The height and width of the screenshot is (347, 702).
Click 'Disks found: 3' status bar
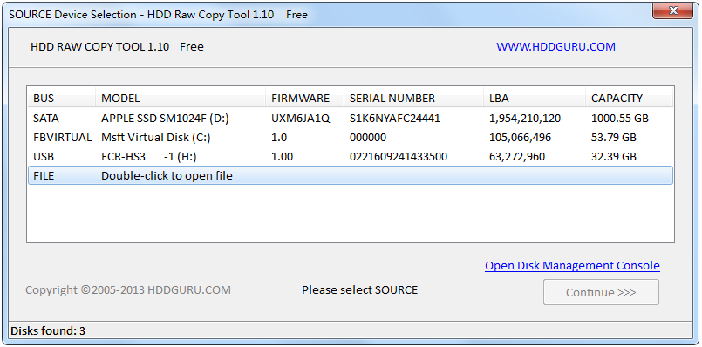coord(48,331)
